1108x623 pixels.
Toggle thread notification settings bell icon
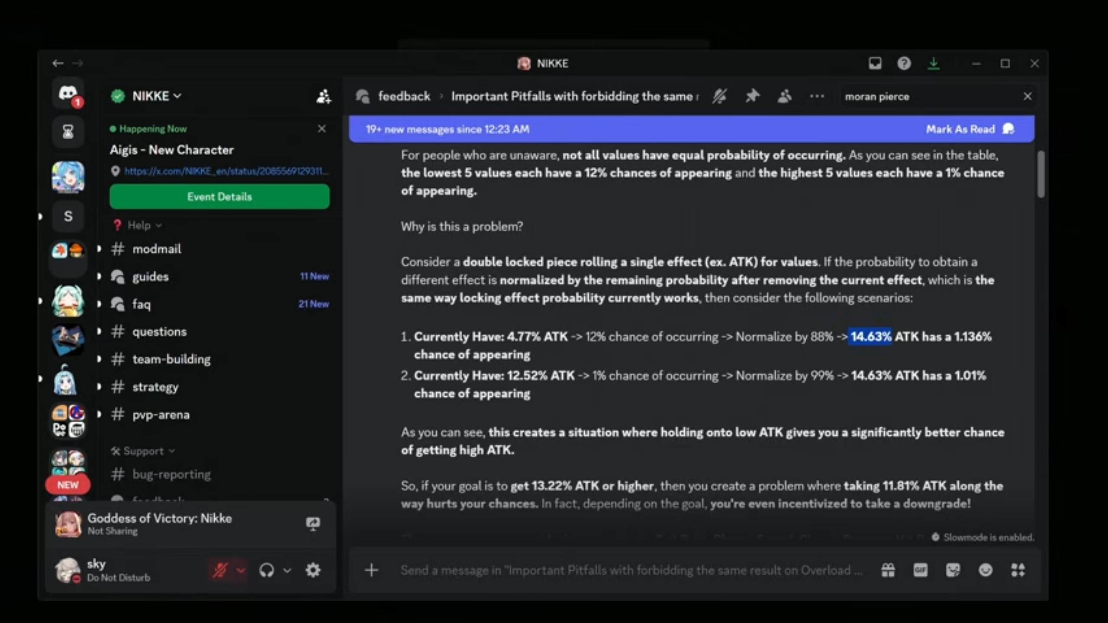[x=719, y=96]
